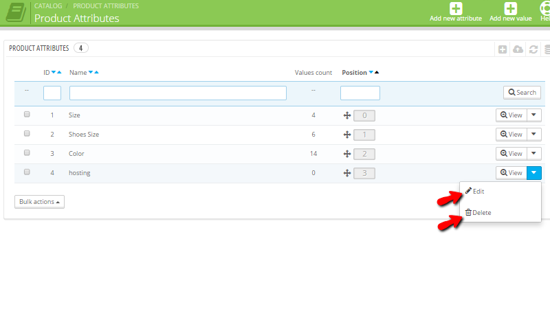Image resolution: width=550 pixels, height=309 pixels.
Task: Sort ID column descending arrow
Action: pyautogui.click(x=54, y=72)
